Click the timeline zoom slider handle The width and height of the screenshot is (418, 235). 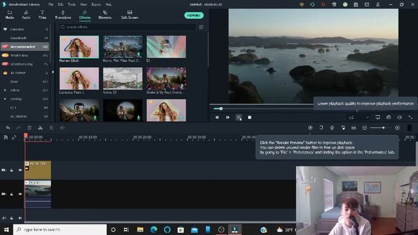coord(383,128)
